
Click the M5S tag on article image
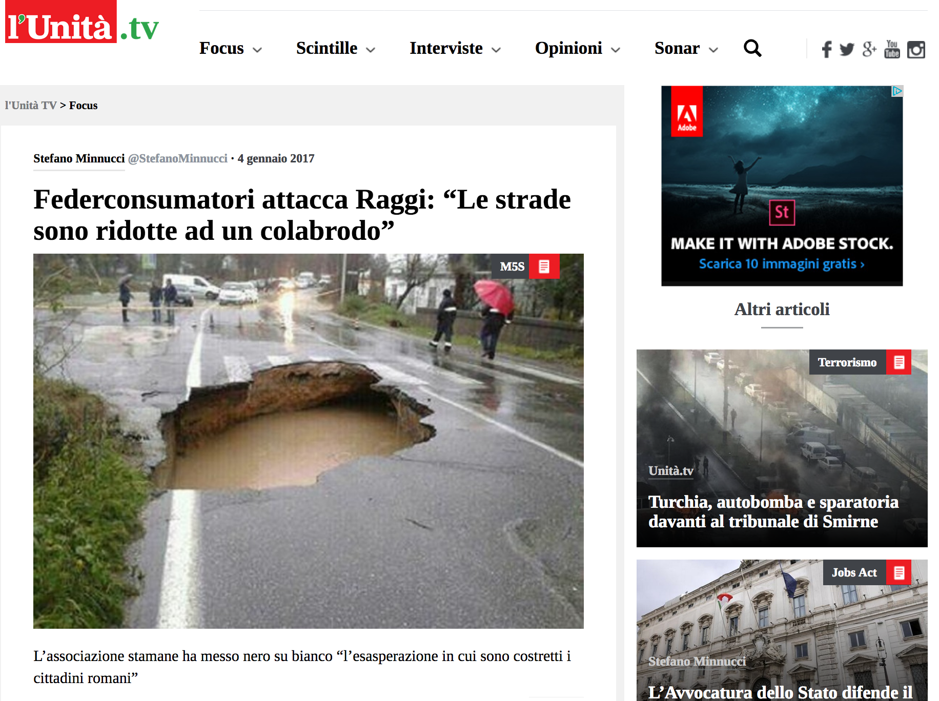[511, 266]
